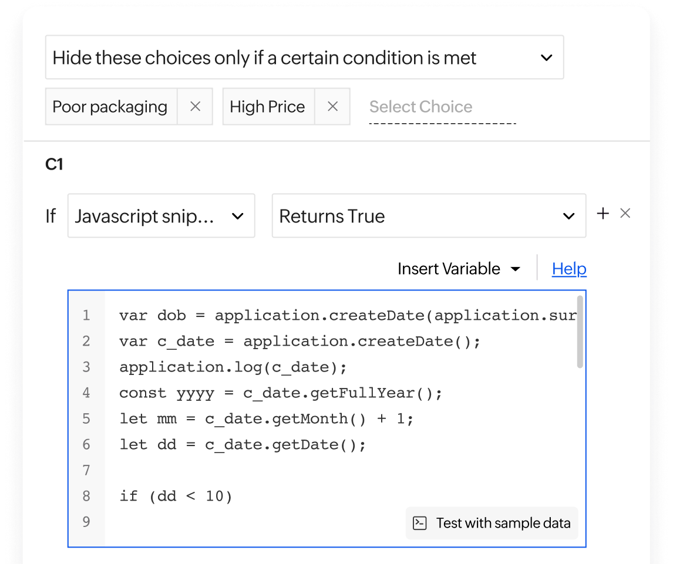This screenshot has height=564, width=673.
Task: Delete condition C1 using the X icon
Action: tap(625, 214)
